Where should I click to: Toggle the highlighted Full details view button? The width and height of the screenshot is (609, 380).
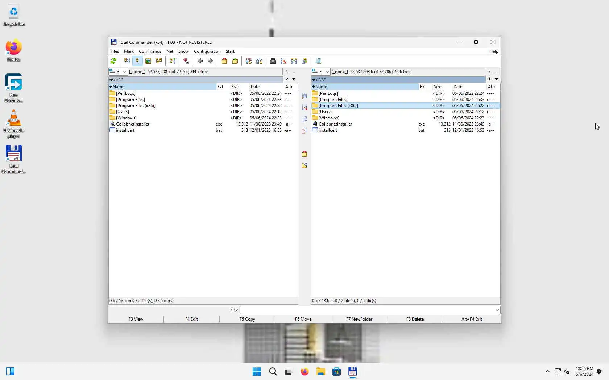137,61
